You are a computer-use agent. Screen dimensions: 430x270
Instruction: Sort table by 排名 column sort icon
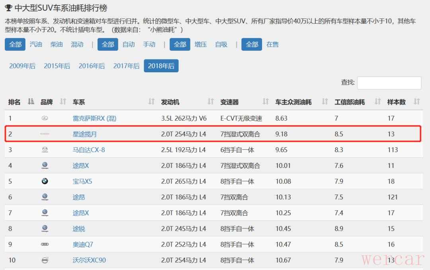click(31, 102)
